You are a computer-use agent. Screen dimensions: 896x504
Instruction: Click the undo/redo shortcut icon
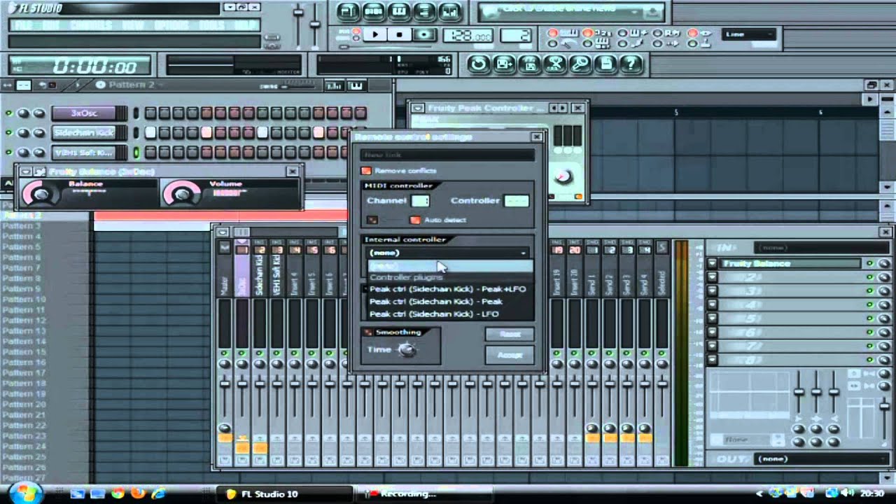point(478,64)
